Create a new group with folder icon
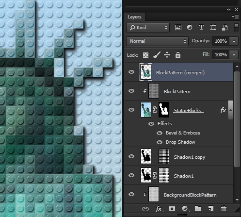Image resolution: width=241 pixels, height=217 pixels. [x=198, y=208]
